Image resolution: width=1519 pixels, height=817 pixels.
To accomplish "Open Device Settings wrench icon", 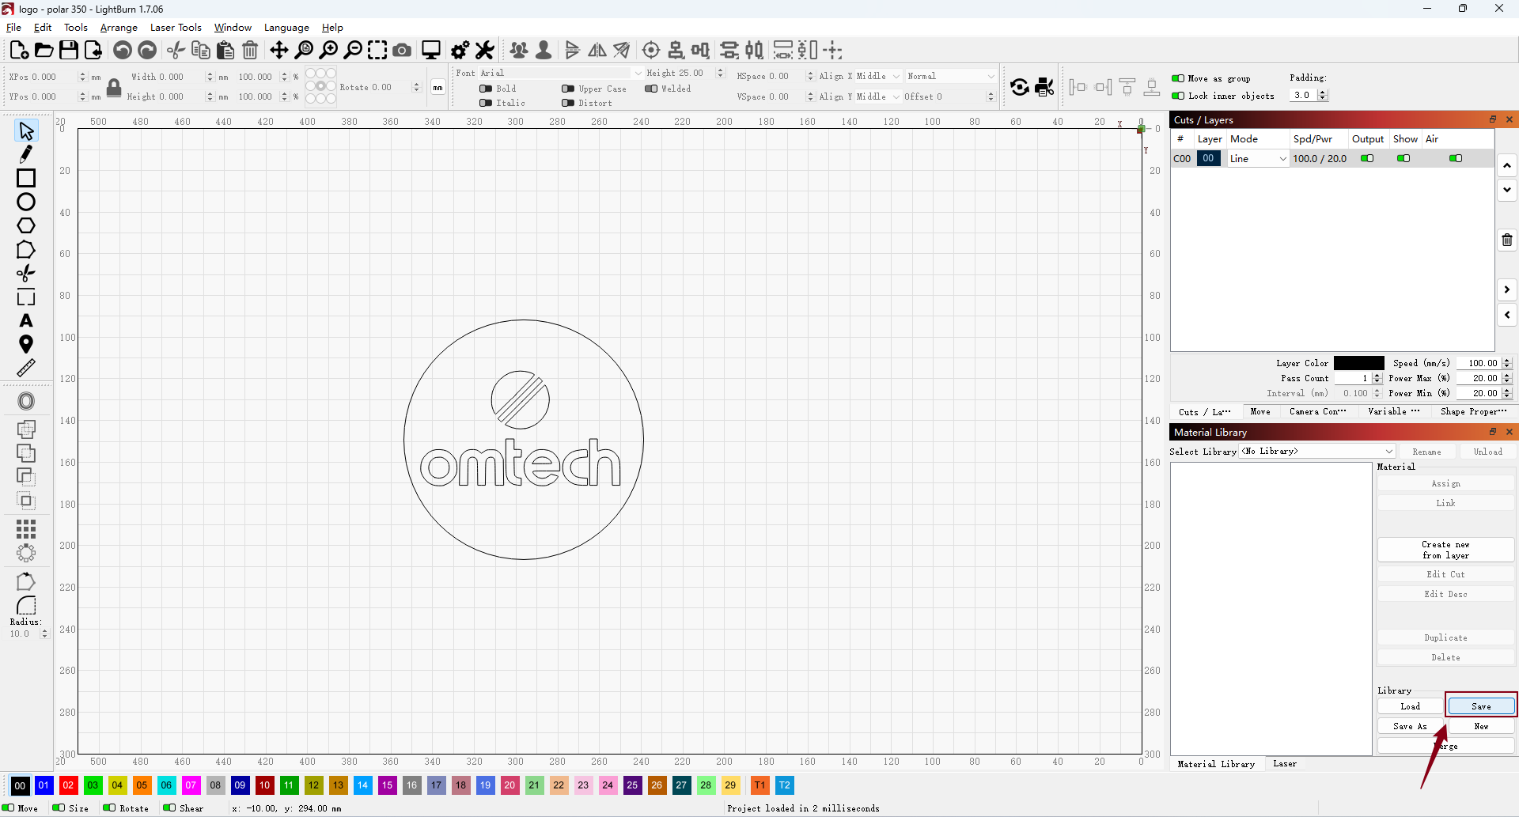I will click(x=485, y=50).
